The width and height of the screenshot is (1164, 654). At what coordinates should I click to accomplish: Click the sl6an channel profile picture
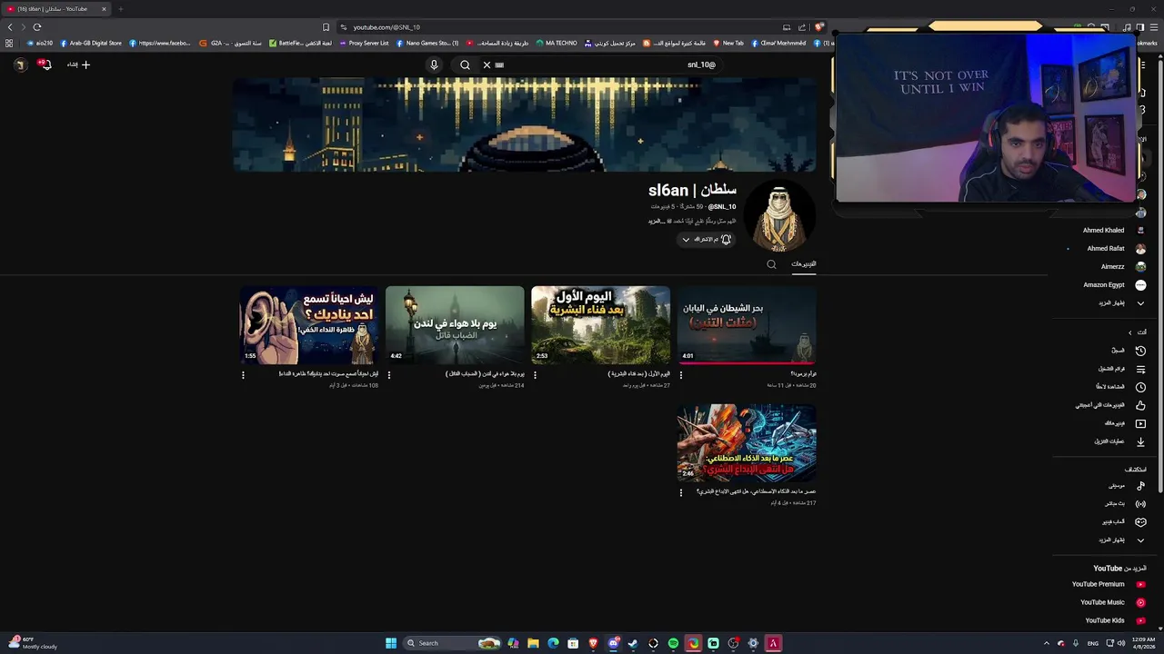[x=779, y=216]
